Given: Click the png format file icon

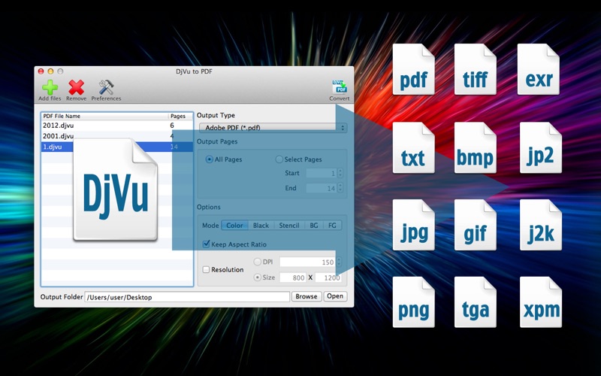Looking at the screenshot, I should (414, 302).
